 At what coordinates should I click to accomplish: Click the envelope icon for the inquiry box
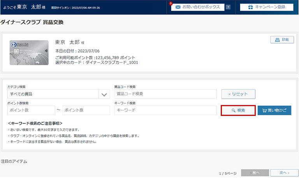click(178, 7)
